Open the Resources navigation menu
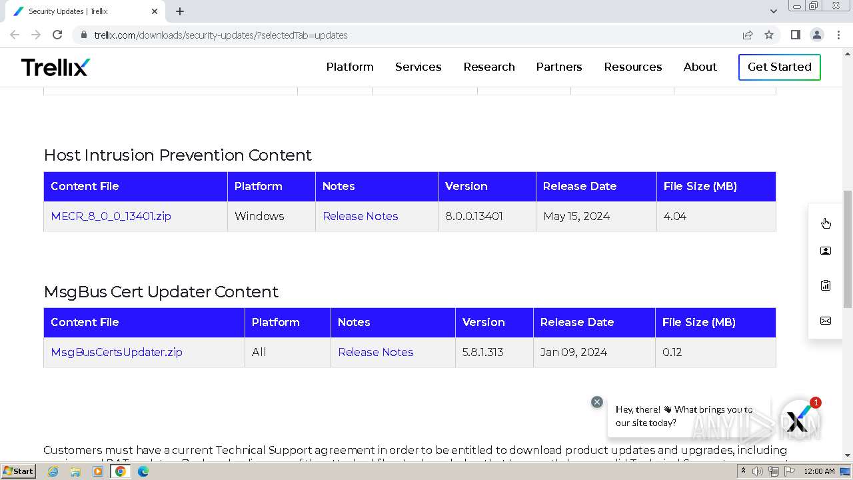 [633, 67]
